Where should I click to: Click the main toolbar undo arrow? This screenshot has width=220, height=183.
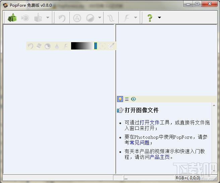pos(62,18)
